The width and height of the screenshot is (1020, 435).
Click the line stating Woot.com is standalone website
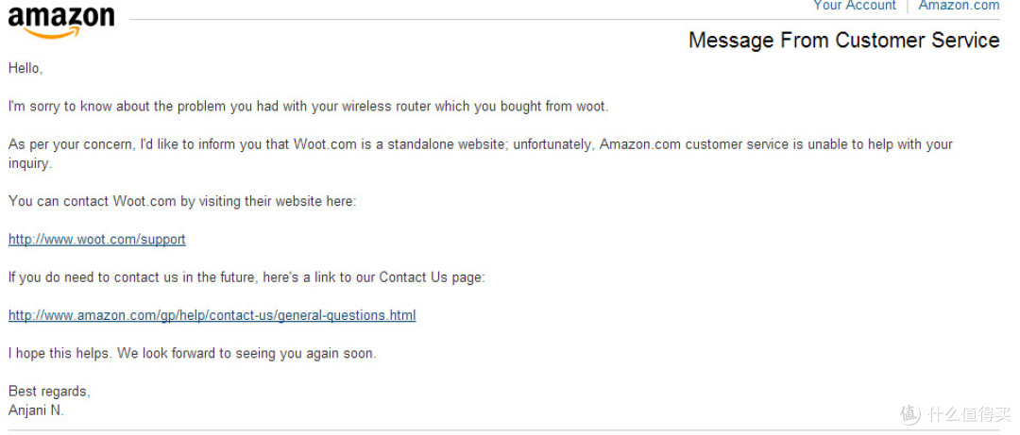(480, 144)
